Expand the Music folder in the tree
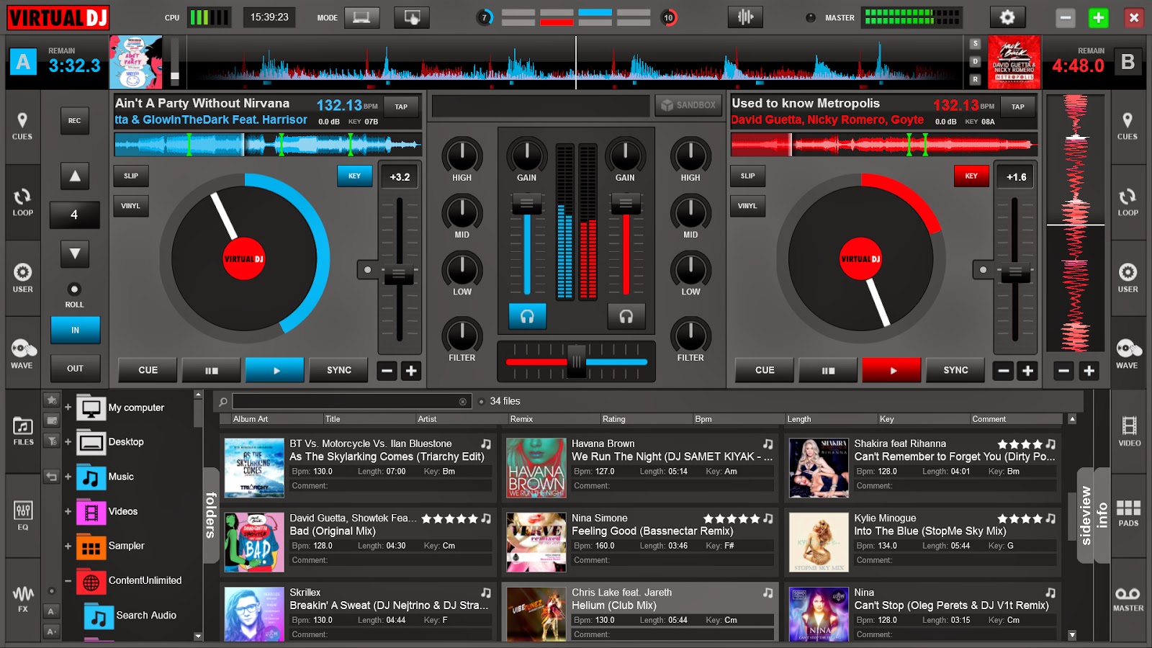 [x=68, y=477]
